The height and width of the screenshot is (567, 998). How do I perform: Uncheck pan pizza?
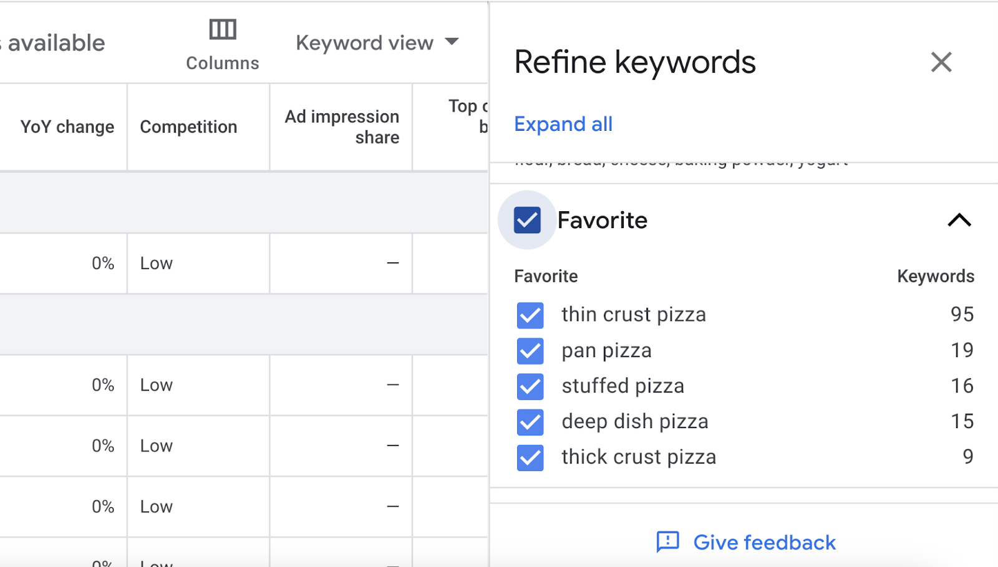tap(530, 351)
